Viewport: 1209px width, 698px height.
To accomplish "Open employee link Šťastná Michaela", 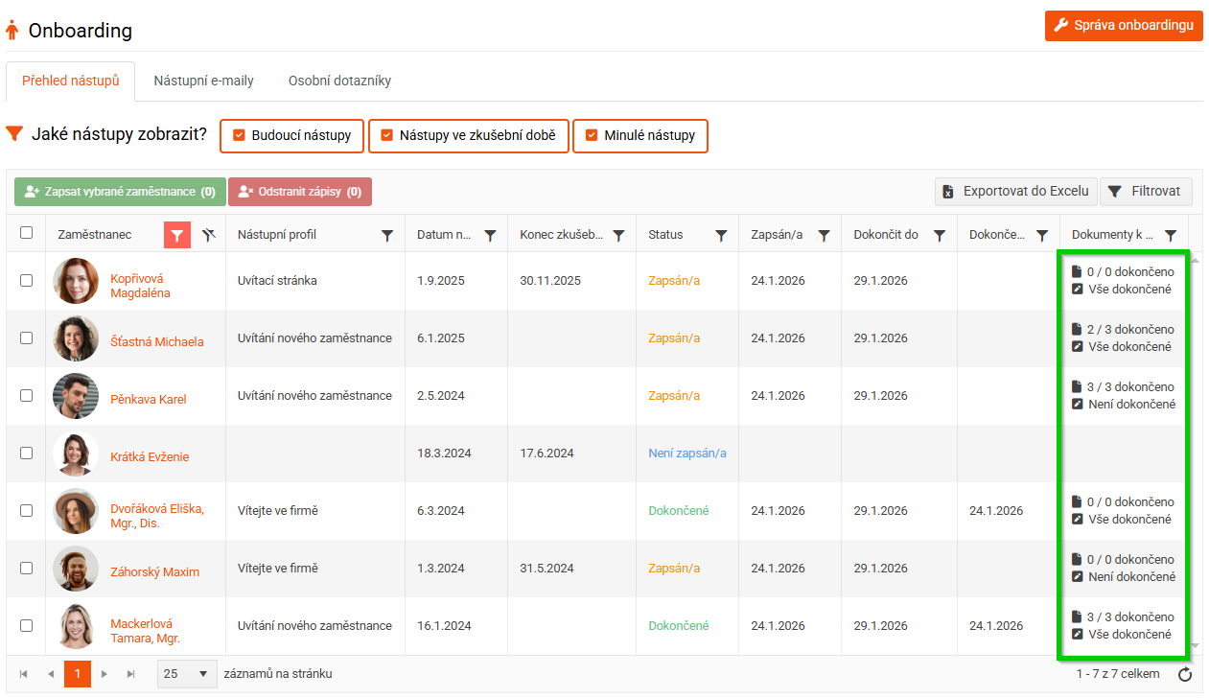I will (x=156, y=341).
